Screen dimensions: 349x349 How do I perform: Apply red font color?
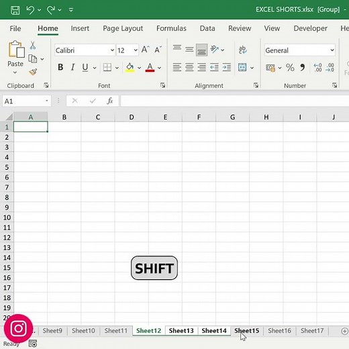[x=150, y=67]
